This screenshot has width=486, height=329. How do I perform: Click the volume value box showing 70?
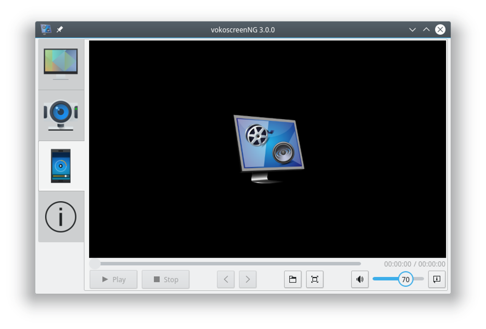[406, 279]
